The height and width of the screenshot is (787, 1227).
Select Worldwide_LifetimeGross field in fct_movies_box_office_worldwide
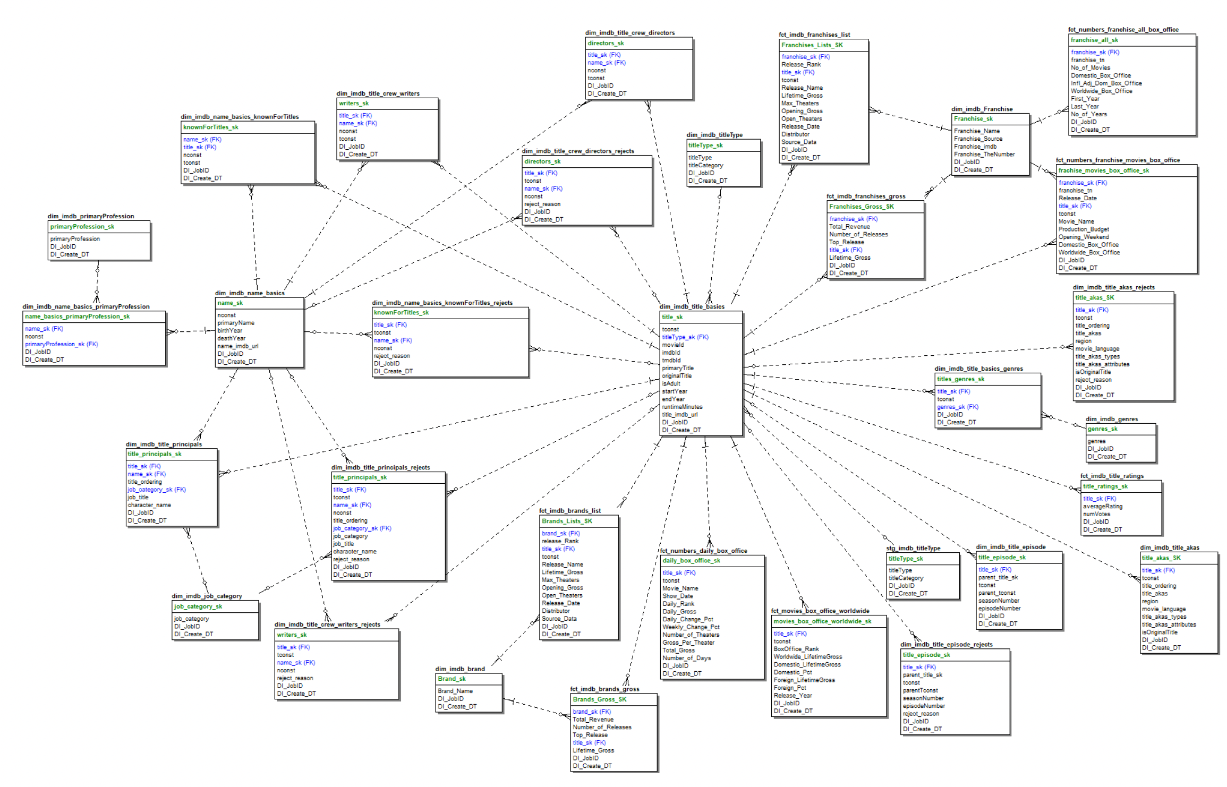point(807,657)
